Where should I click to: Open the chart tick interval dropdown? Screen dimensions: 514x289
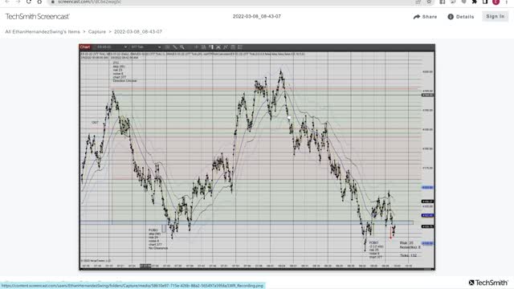pos(146,47)
